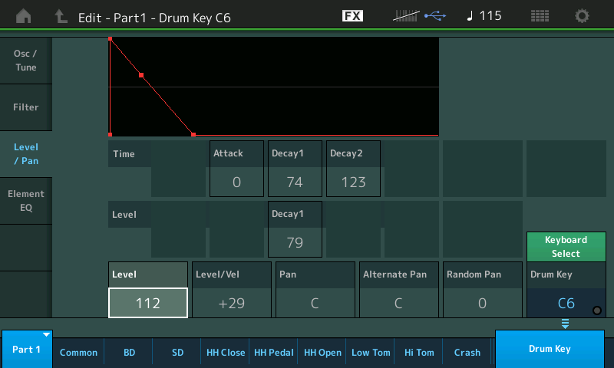Select the Level value field 112
The height and width of the screenshot is (368, 614).
(x=147, y=303)
